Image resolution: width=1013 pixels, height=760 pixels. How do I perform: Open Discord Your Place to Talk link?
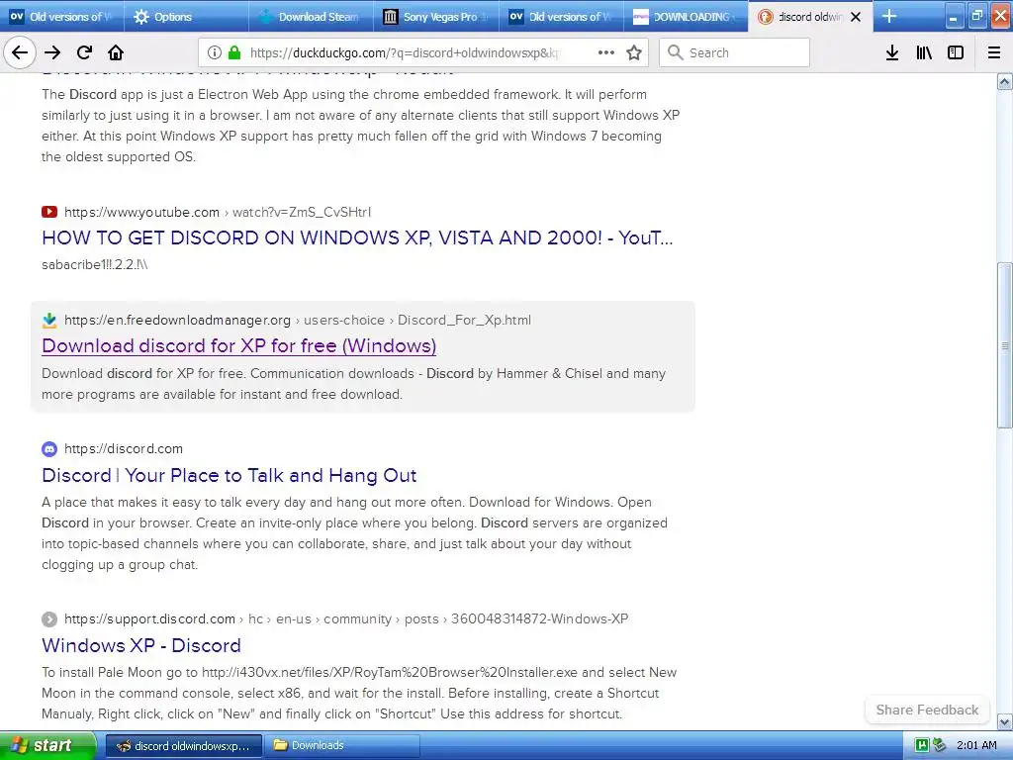pos(230,476)
